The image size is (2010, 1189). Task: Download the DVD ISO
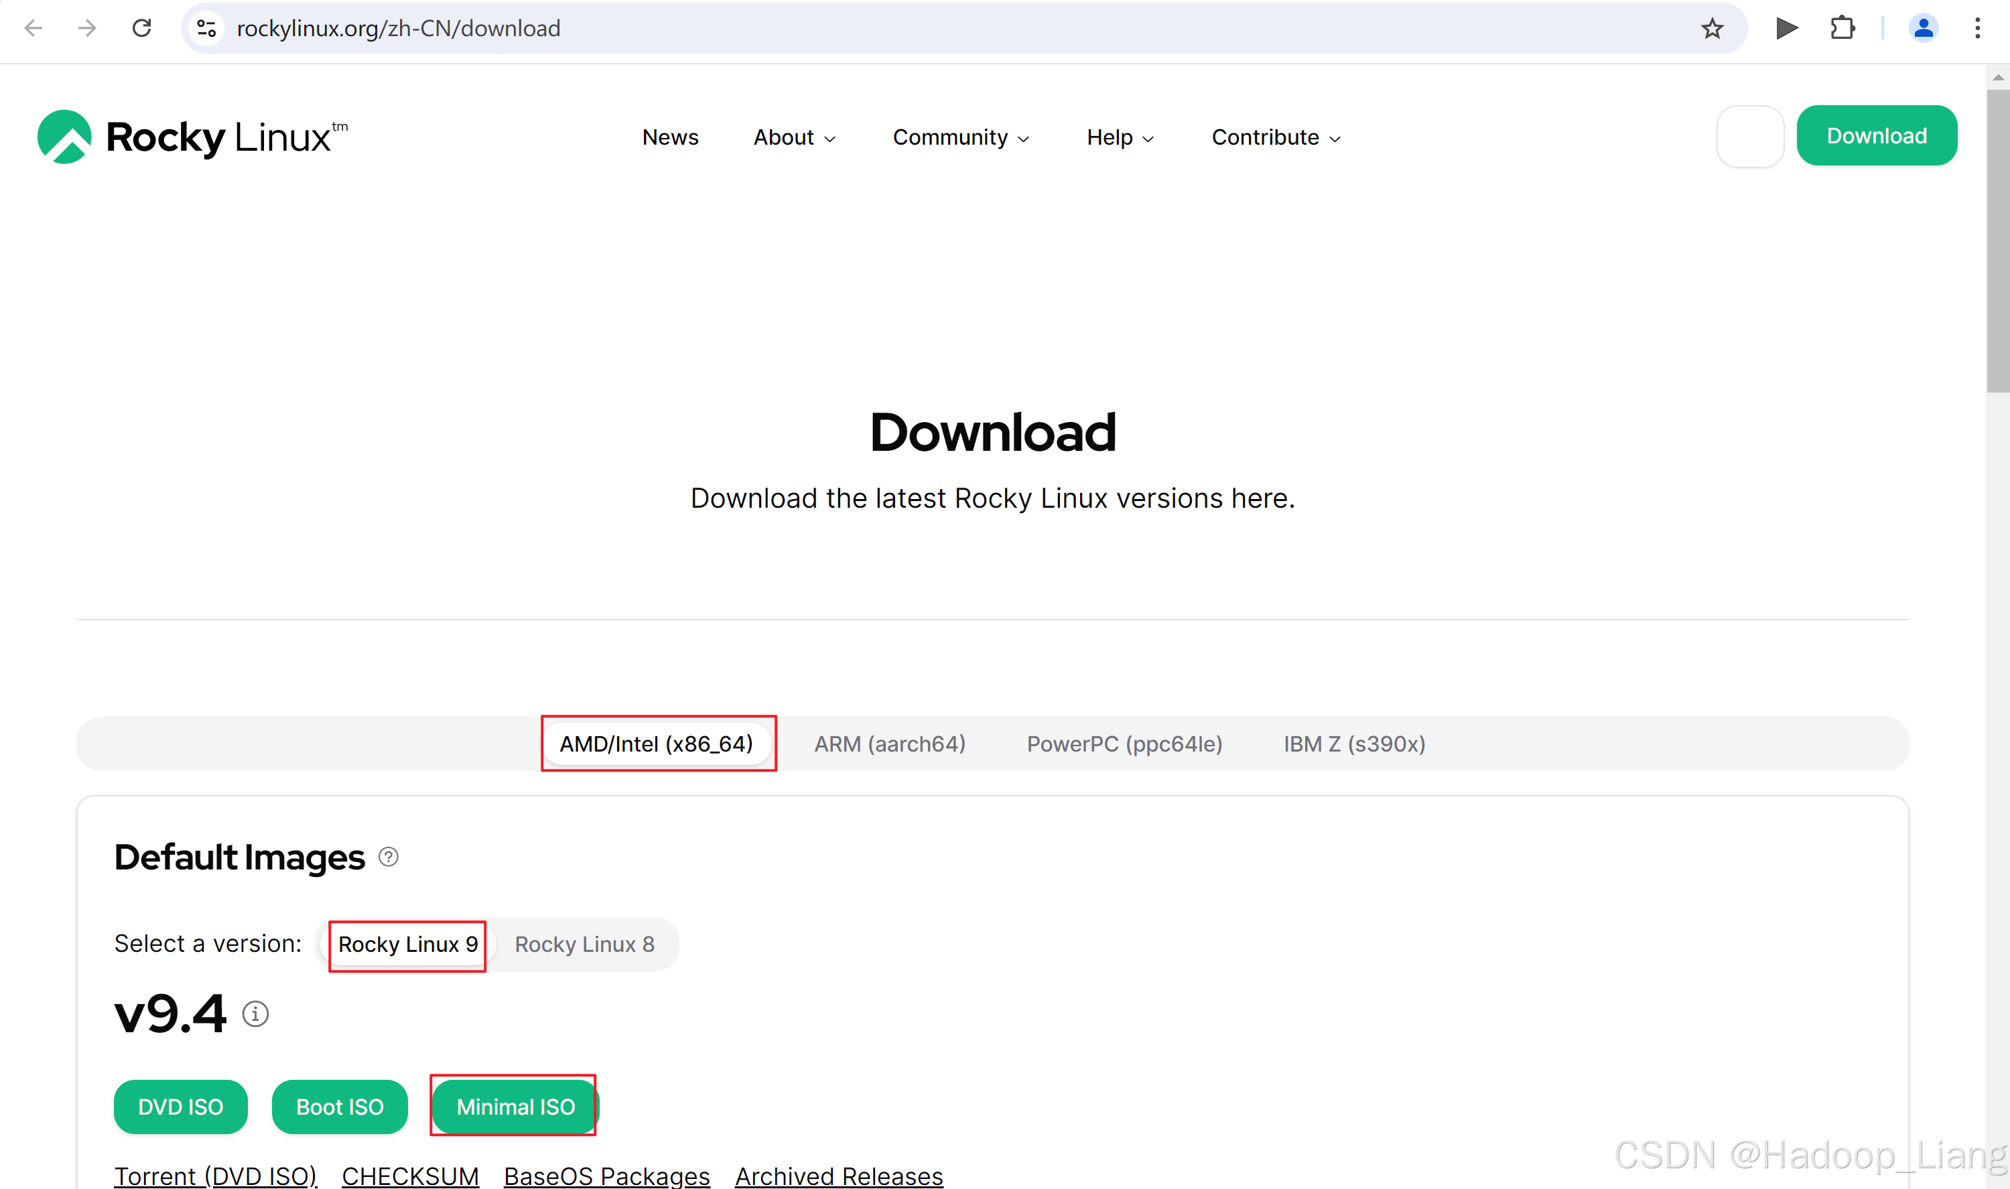pyautogui.click(x=181, y=1107)
